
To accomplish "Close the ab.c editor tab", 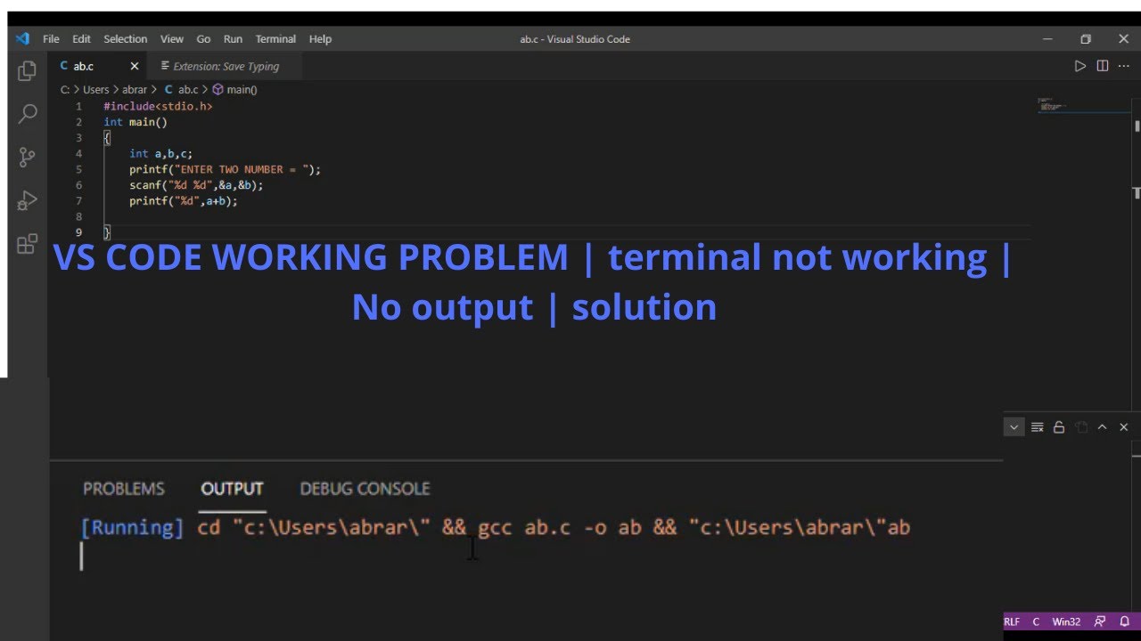I will click(135, 66).
